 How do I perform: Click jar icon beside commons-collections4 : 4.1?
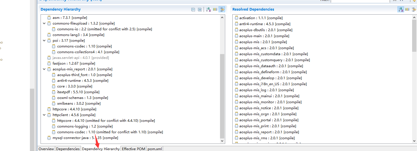click(x=53, y=52)
